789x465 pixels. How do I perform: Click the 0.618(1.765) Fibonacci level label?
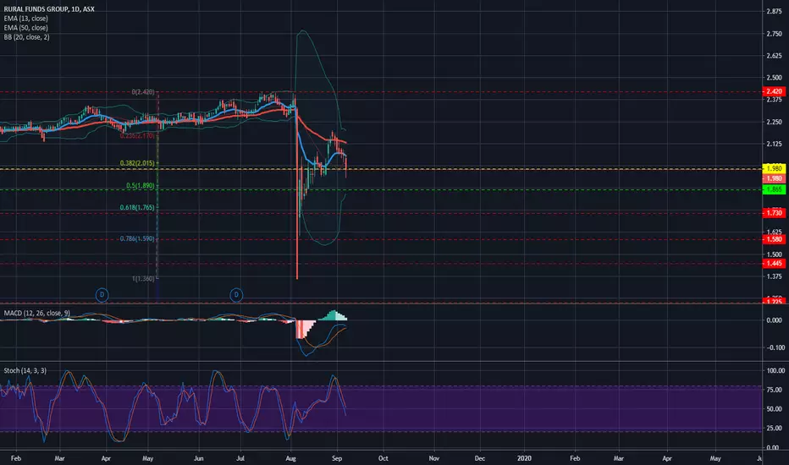137,207
